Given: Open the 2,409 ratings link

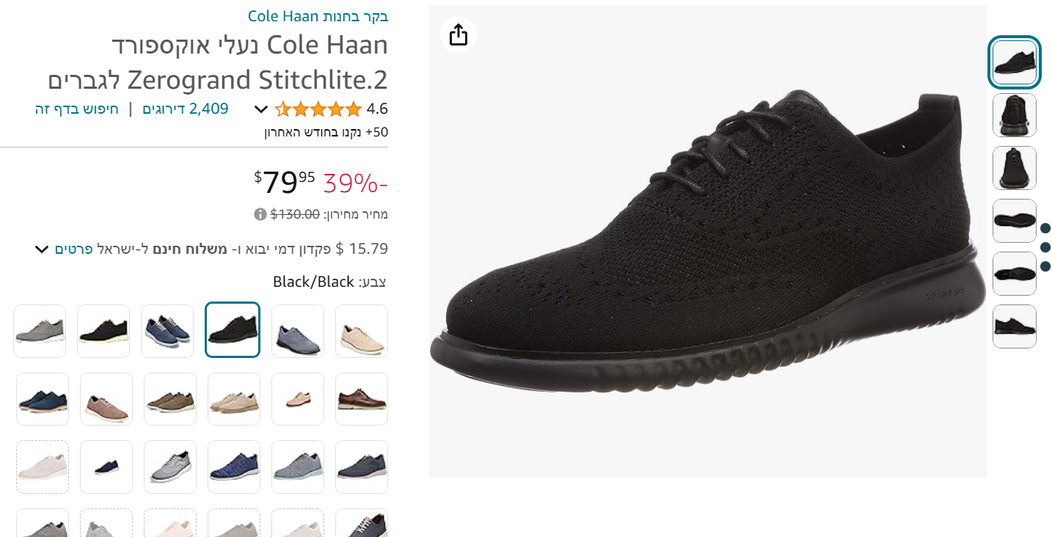Looking at the screenshot, I should click(x=185, y=109).
